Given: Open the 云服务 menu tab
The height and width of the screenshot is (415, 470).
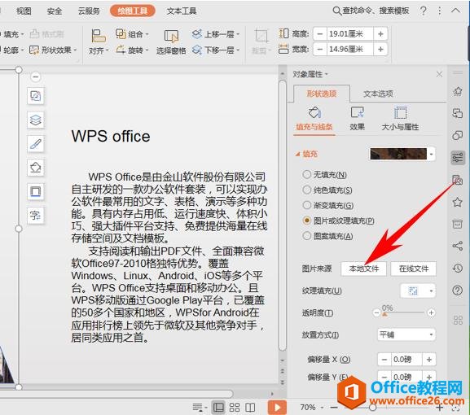Looking at the screenshot, I should tap(89, 11).
